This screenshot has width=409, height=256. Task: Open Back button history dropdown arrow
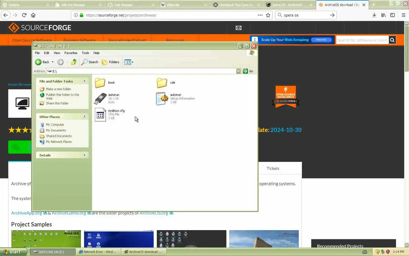pos(53,62)
